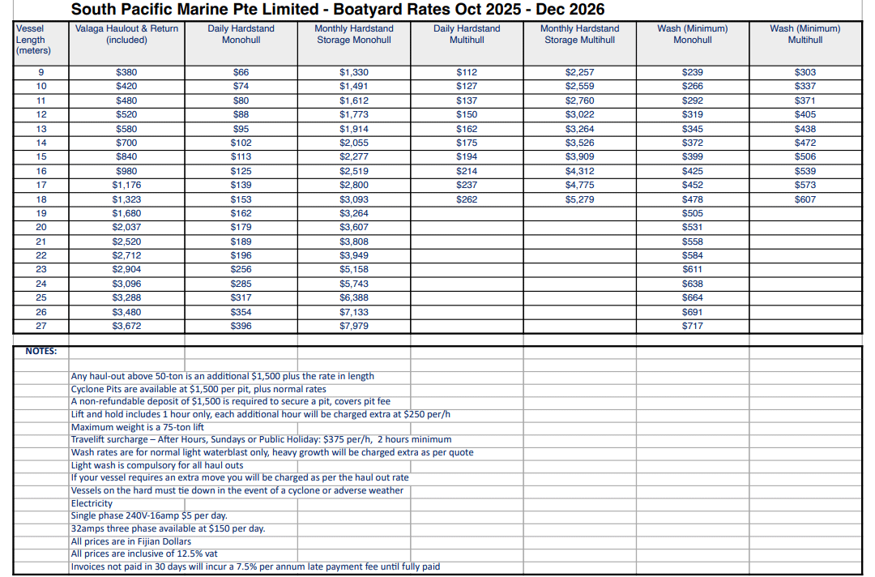Click the $717 monohull wash cell
This screenshot has height=577, width=875.
692,326
